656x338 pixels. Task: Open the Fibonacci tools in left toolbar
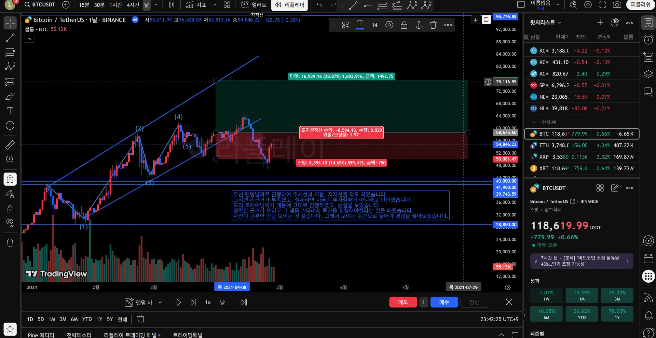coord(10,52)
